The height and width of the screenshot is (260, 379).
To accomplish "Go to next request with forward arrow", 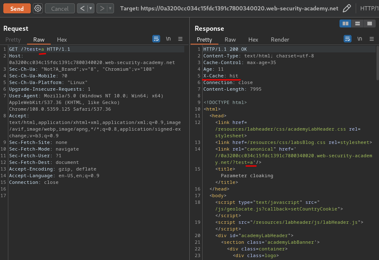I will pos(102,8).
